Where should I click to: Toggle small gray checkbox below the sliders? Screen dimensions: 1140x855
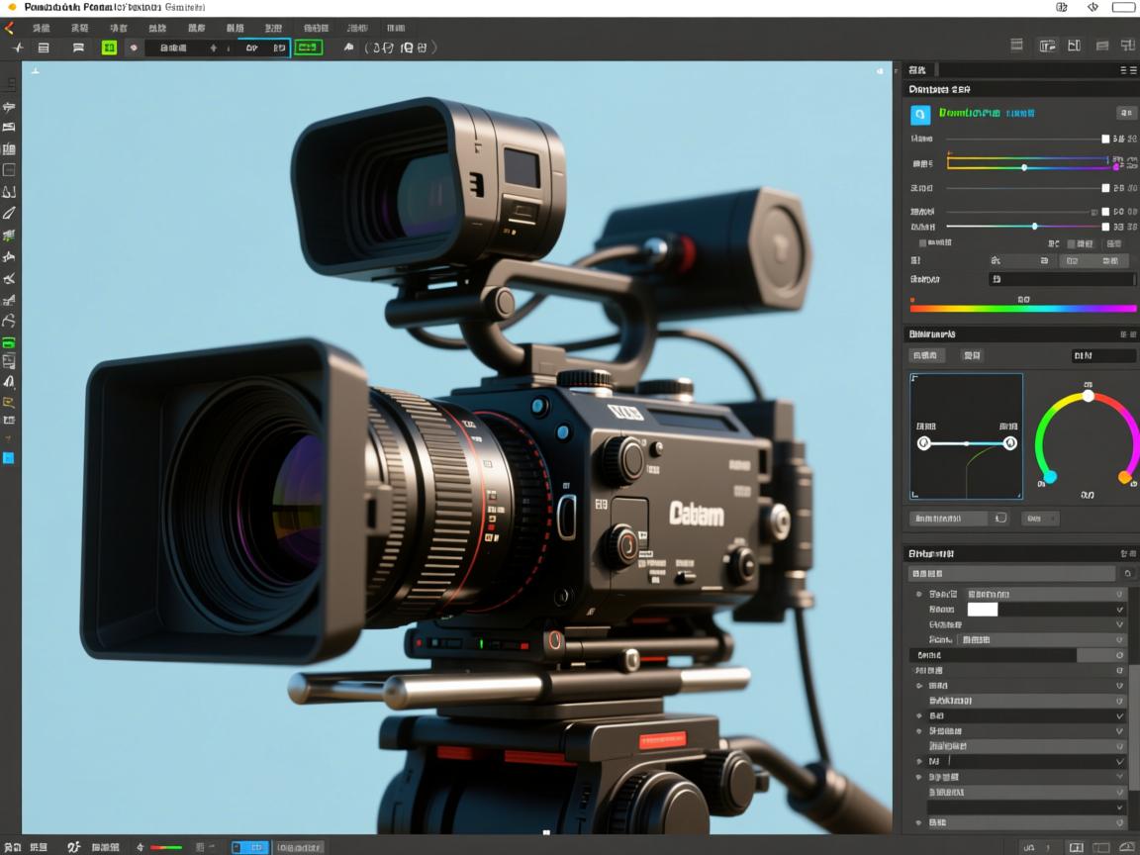[x=923, y=243]
